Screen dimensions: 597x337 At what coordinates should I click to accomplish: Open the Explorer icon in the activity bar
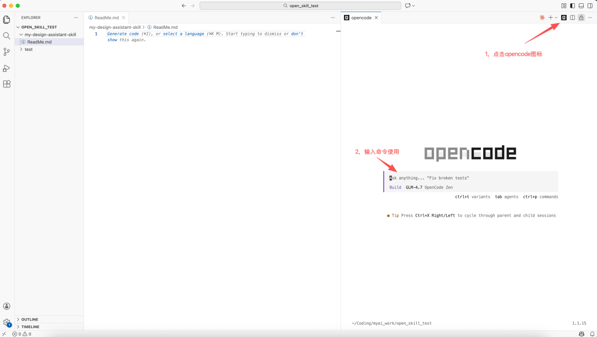7,19
